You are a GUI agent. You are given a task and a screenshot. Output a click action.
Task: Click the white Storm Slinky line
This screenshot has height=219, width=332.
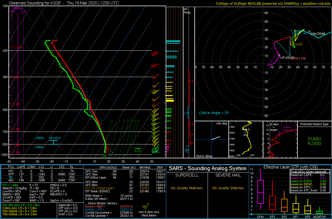click(x=216, y=138)
